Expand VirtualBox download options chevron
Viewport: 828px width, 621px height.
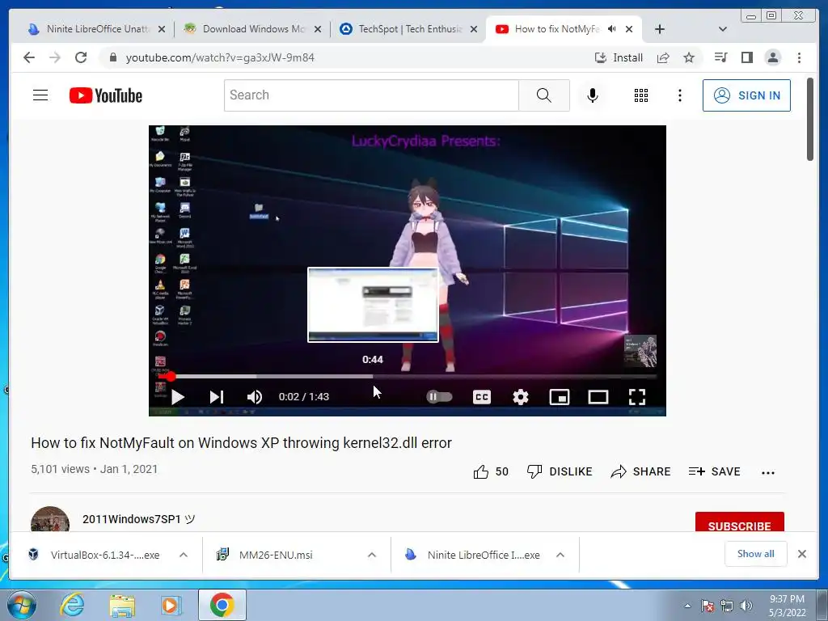(184, 555)
